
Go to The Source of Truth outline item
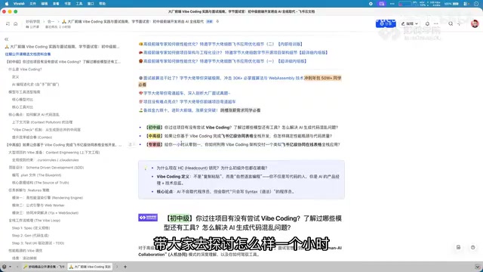pyautogui.click(x=40, y=183)
